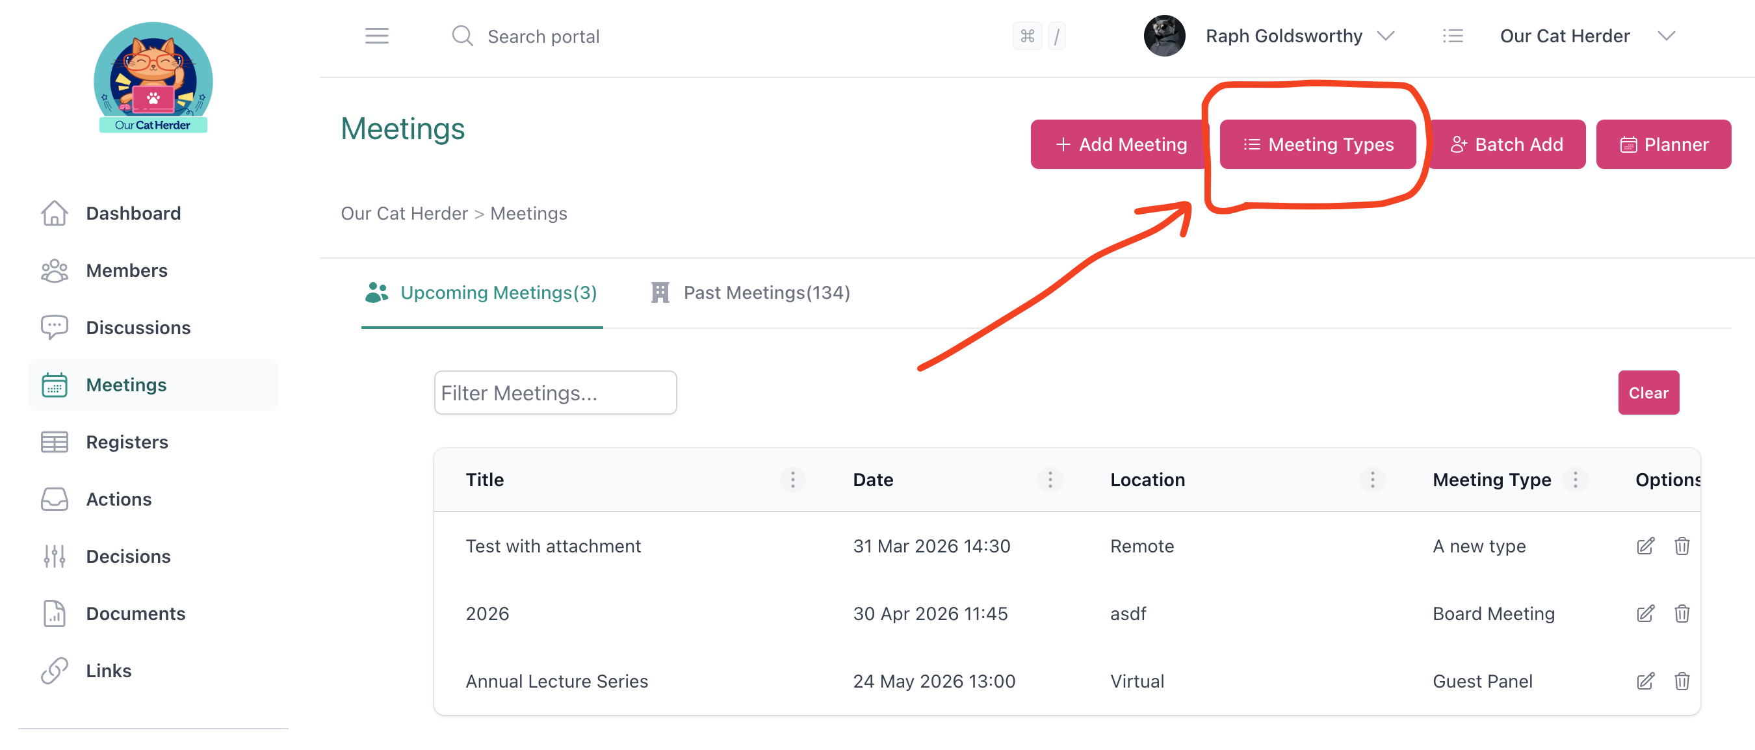Collapse the sidebar with the hamburger icon
Screen dimensions: 1755x750
coord(377,36)
